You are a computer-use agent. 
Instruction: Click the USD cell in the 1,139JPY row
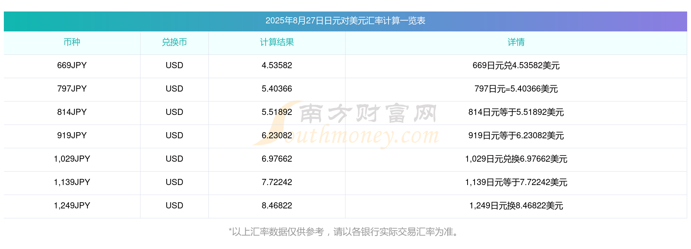pyautogui.click(x=174, y=182)
